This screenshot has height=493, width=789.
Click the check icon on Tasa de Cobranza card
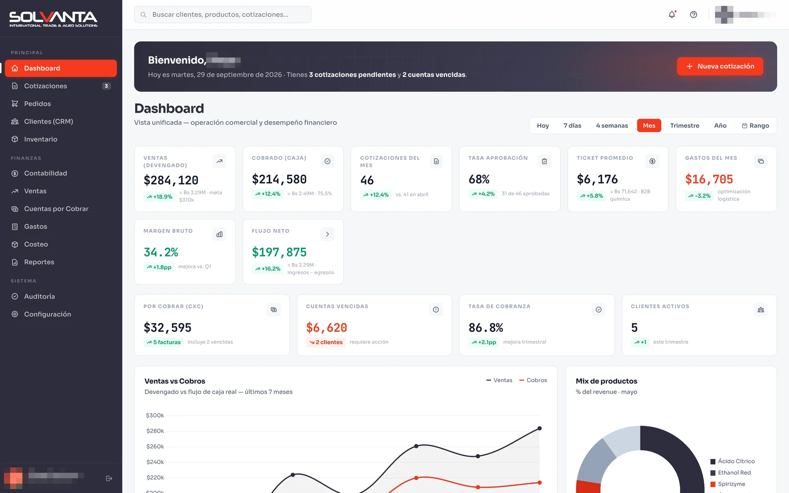click(x=599, y=310)
